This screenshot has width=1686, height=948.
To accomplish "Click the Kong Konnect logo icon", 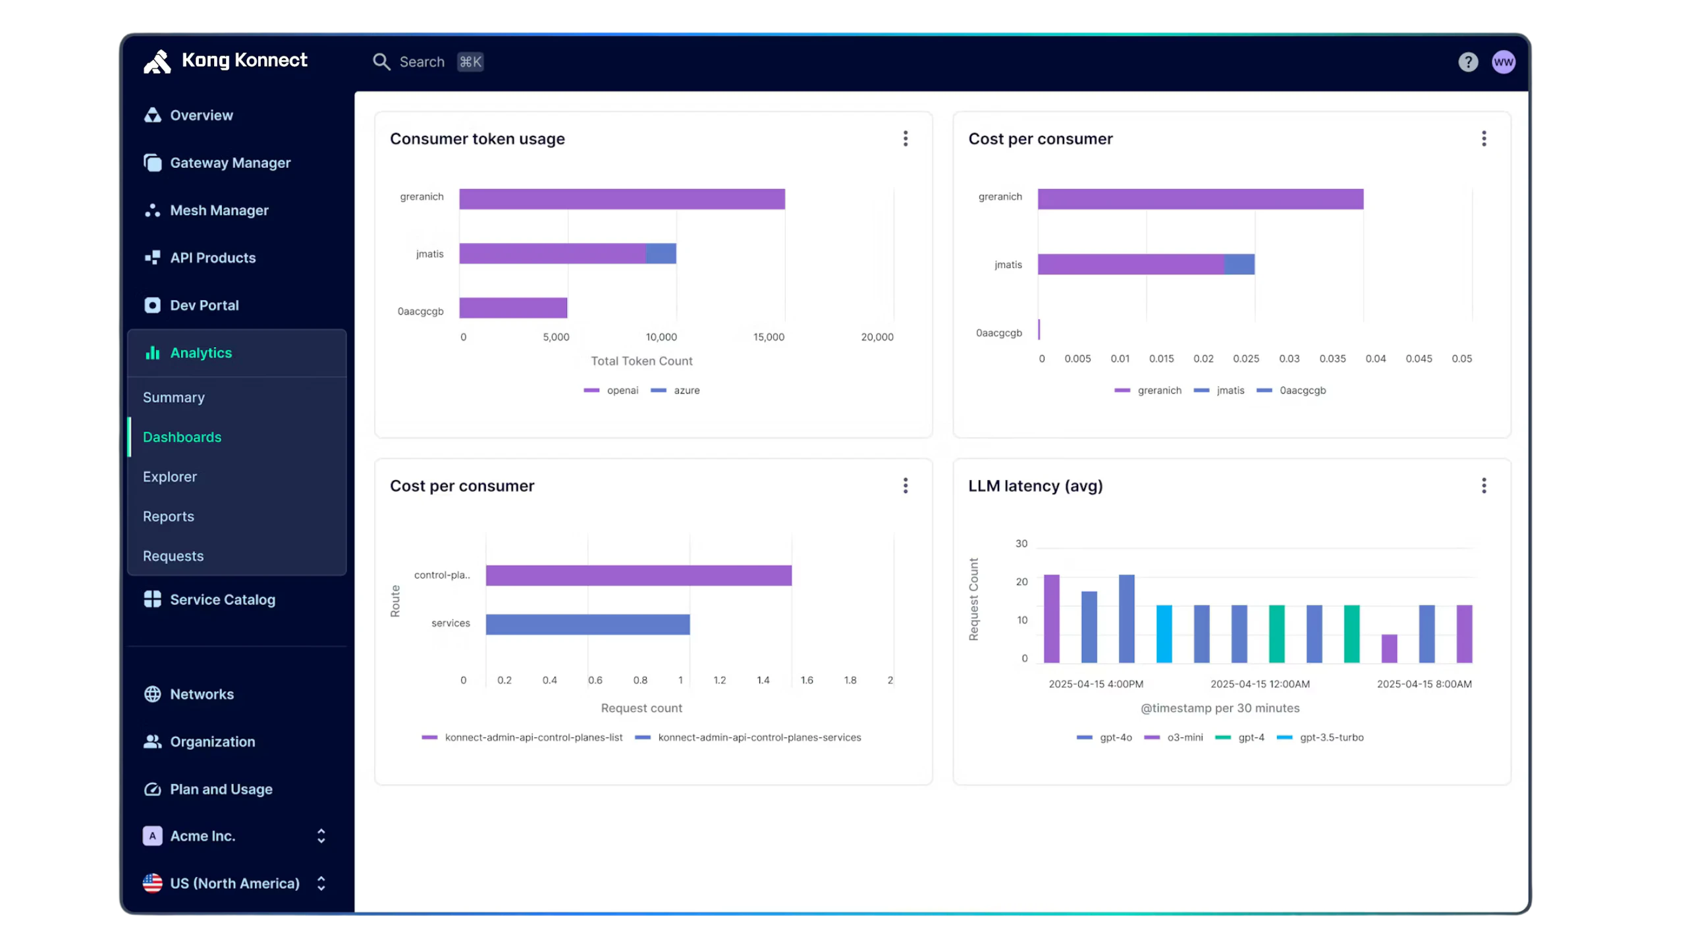I will pos(157,62).
